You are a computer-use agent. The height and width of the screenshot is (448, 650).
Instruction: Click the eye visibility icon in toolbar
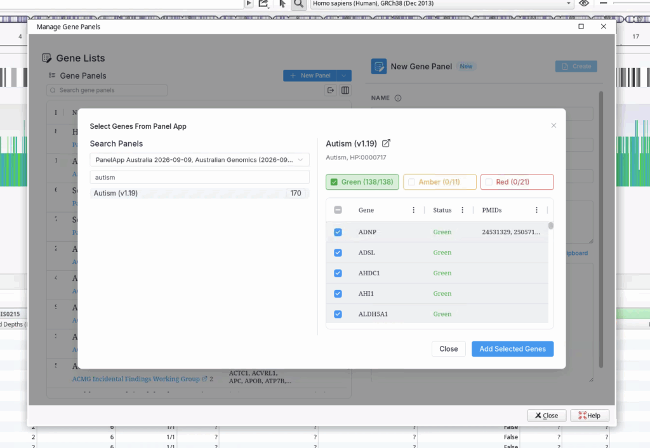[584, 3]
